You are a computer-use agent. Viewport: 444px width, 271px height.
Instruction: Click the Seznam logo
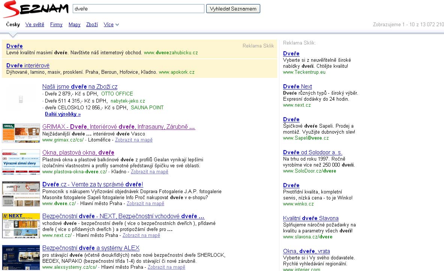[x=36, y=9]
